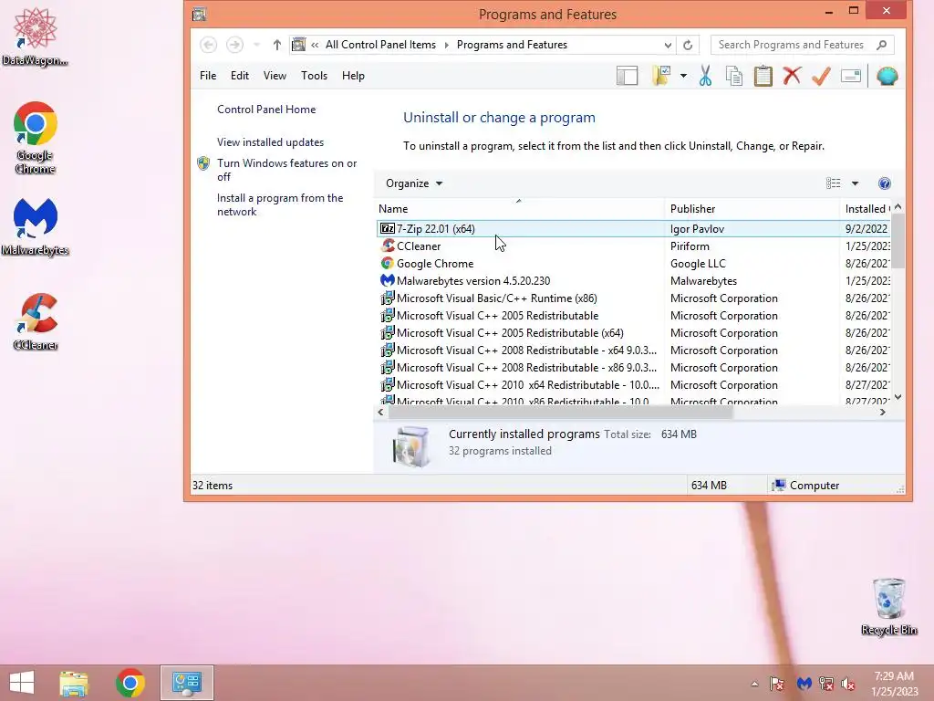Click the Action Center flag tray icon
The image size is (934, 701).
[x=777, y=684]
